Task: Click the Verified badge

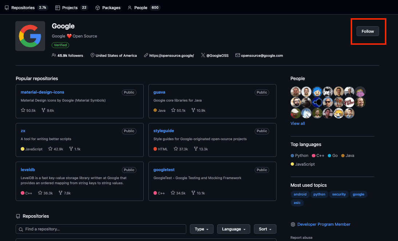Action: coord(60,45)
